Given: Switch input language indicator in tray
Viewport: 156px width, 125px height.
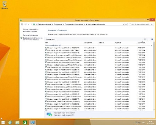Looking at the screenshot, I should (144, 123).
